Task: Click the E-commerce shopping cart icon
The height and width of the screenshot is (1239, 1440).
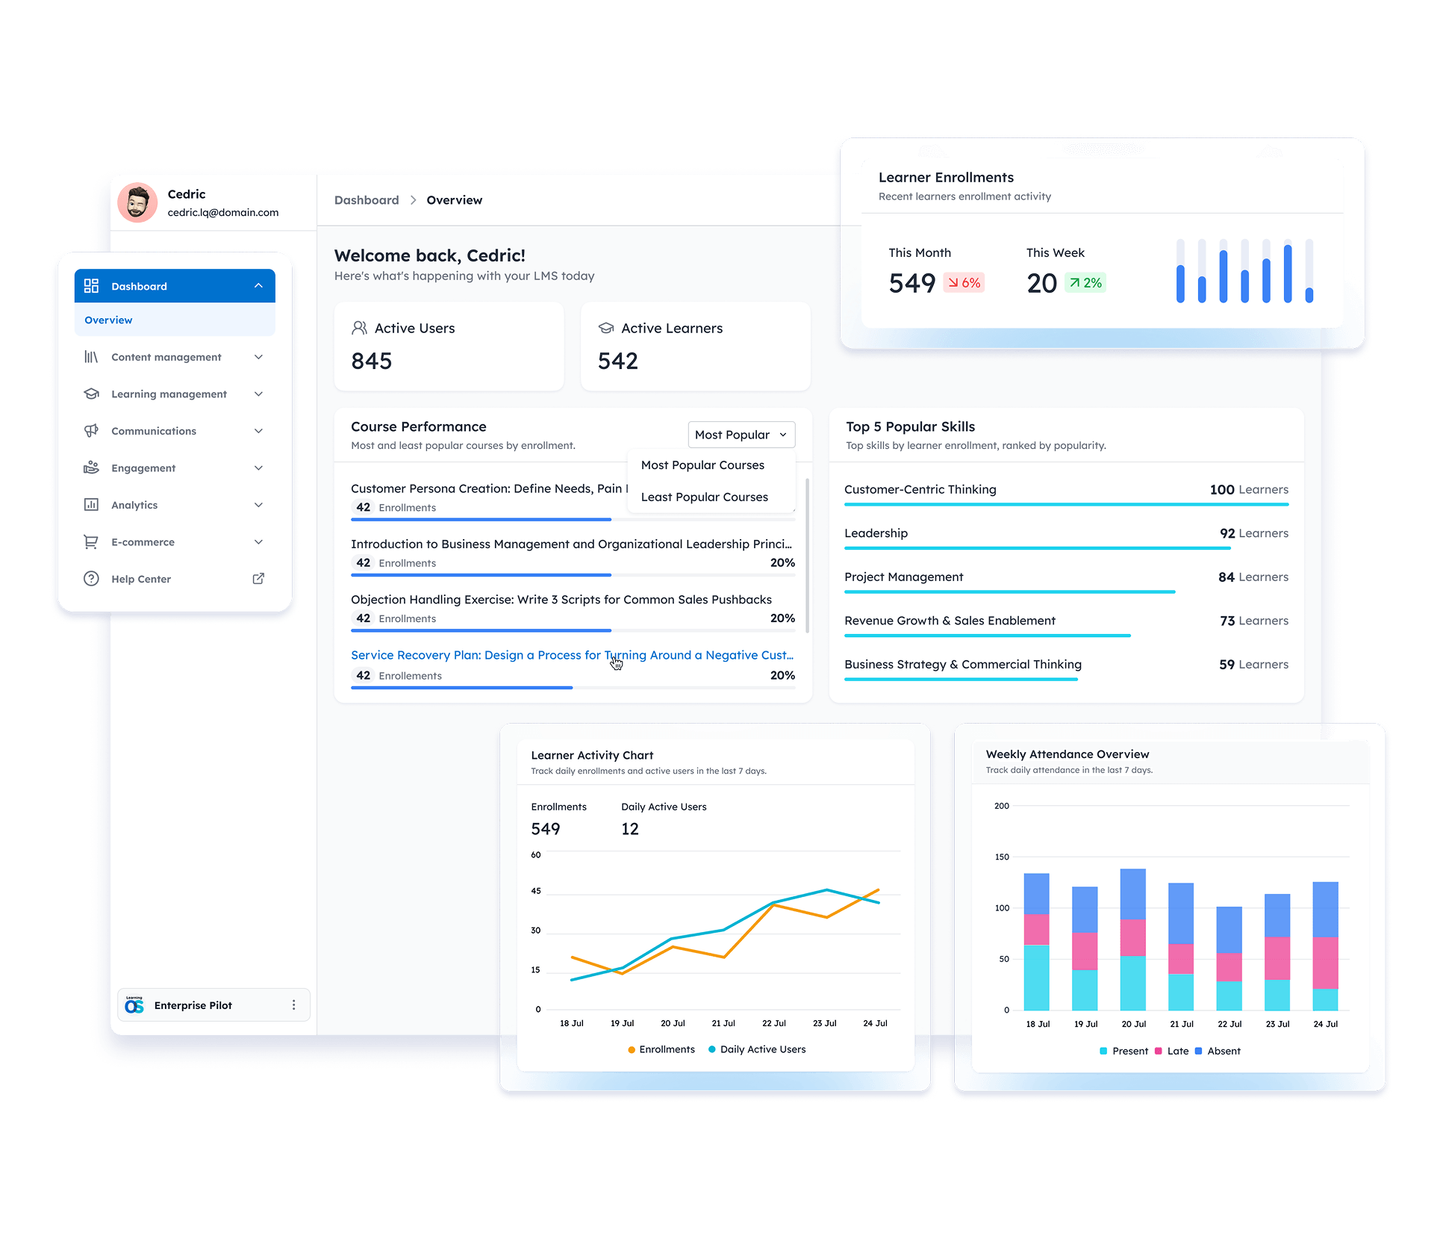Action: tap(91, 542)
